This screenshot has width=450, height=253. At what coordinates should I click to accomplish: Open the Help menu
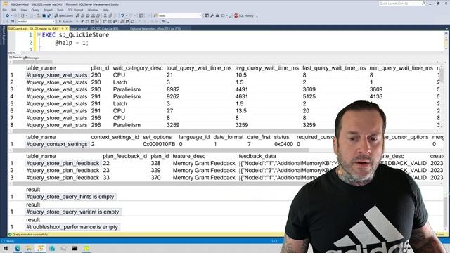click(105, 10)
